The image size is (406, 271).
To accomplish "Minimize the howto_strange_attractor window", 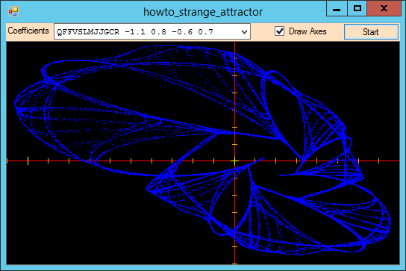I will (337, 9).
